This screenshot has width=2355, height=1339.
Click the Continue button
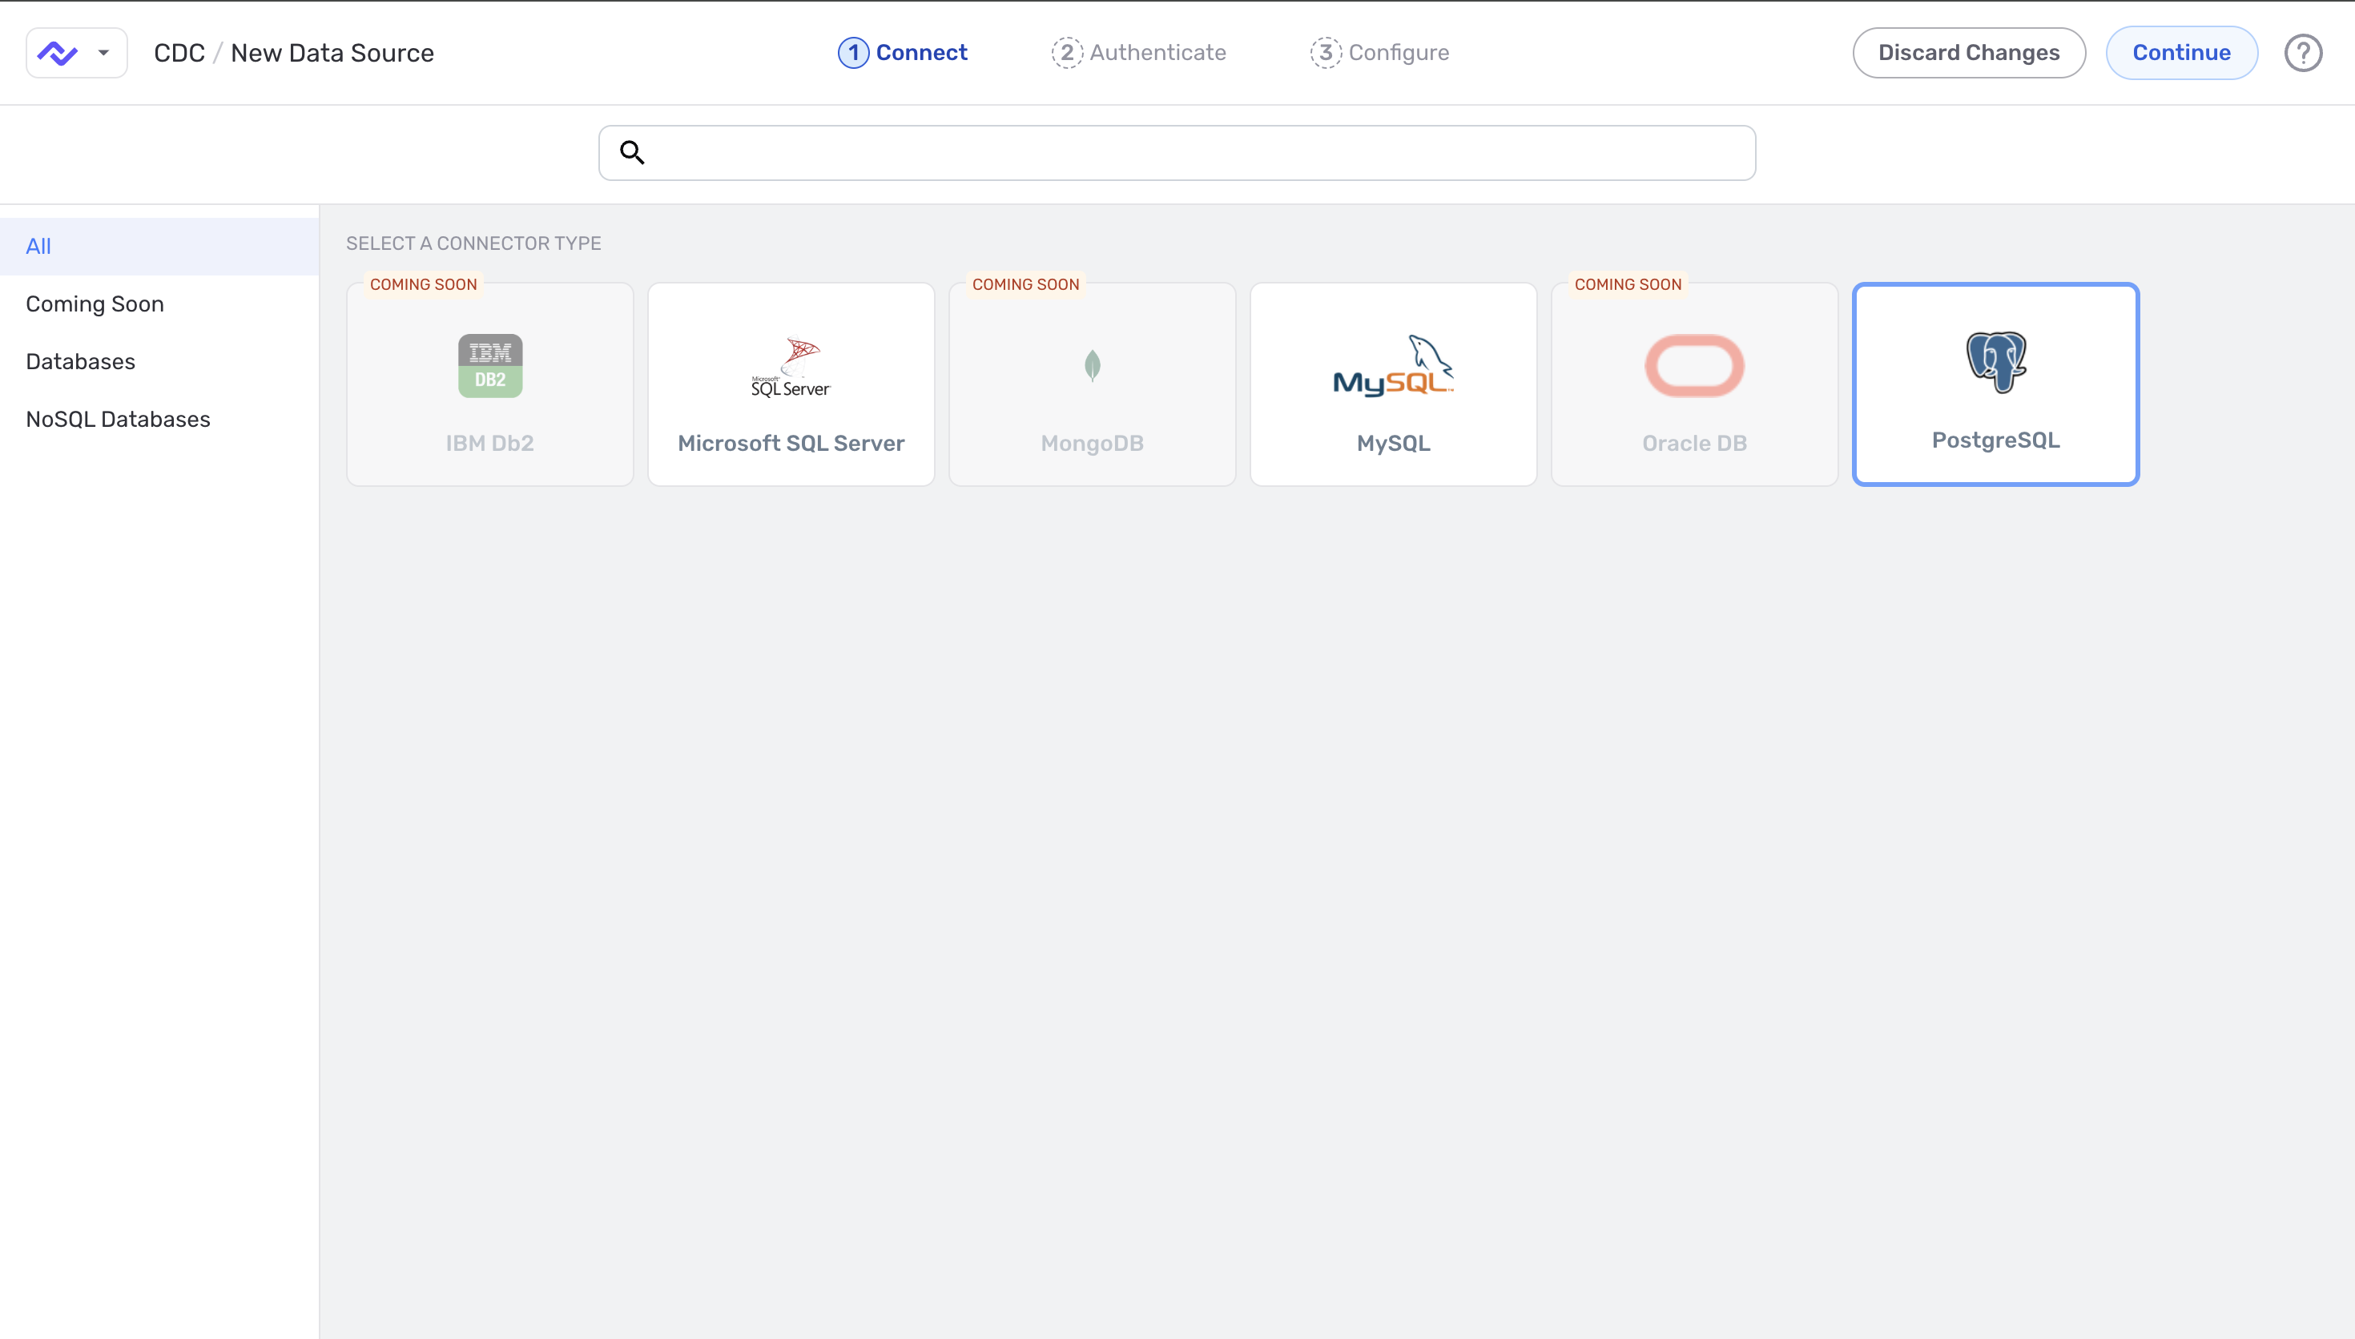[x=2181, y=52]
